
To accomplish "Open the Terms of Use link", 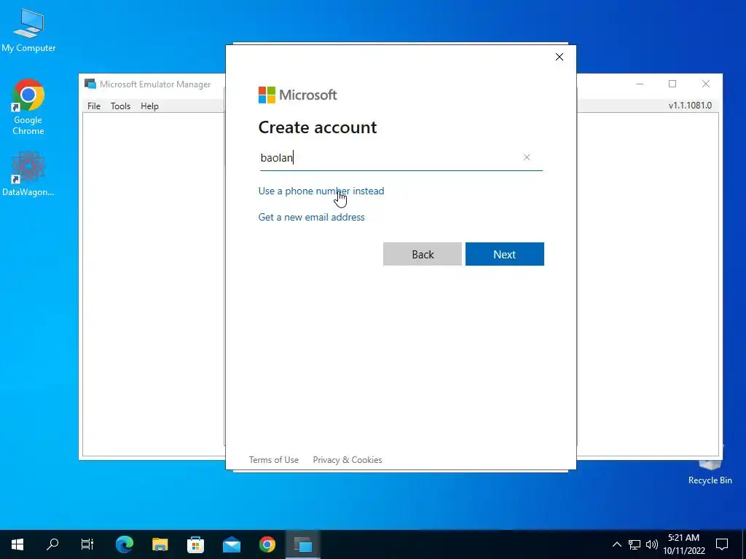I will pos(274,460).
